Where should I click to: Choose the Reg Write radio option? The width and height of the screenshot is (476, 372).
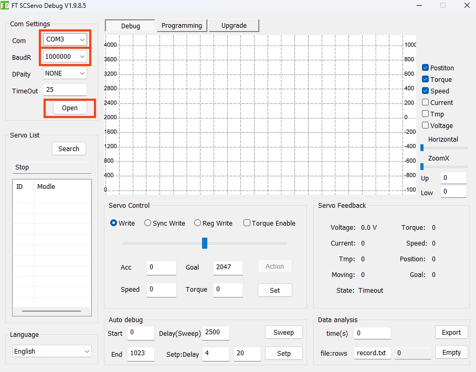(x=198, y=223)
